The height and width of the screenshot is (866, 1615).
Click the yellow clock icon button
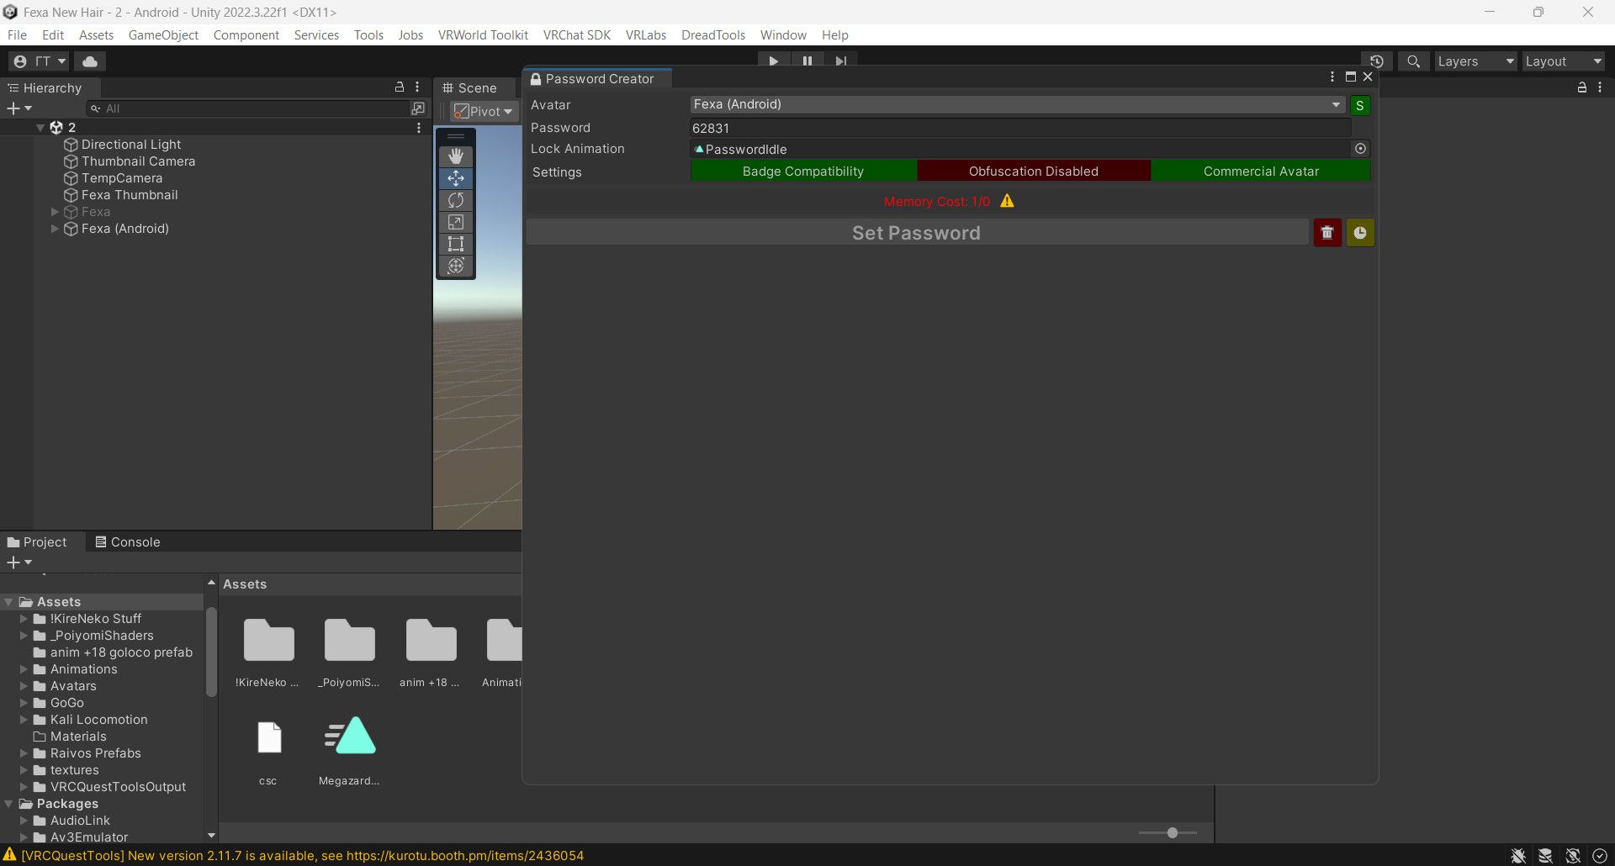(x=1360, y=233)
